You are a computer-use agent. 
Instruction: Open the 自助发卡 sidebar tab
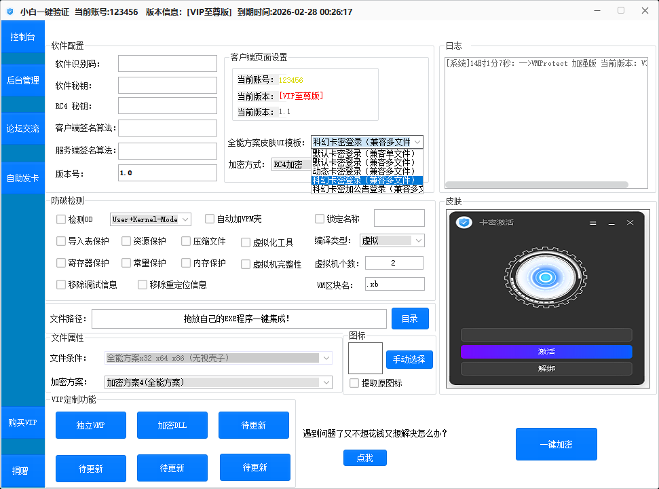click(22, 178)
